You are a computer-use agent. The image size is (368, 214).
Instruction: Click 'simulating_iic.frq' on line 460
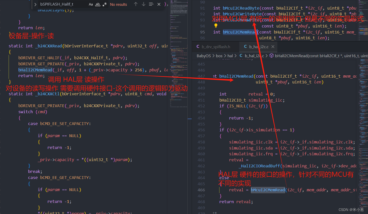click(251, 154)
